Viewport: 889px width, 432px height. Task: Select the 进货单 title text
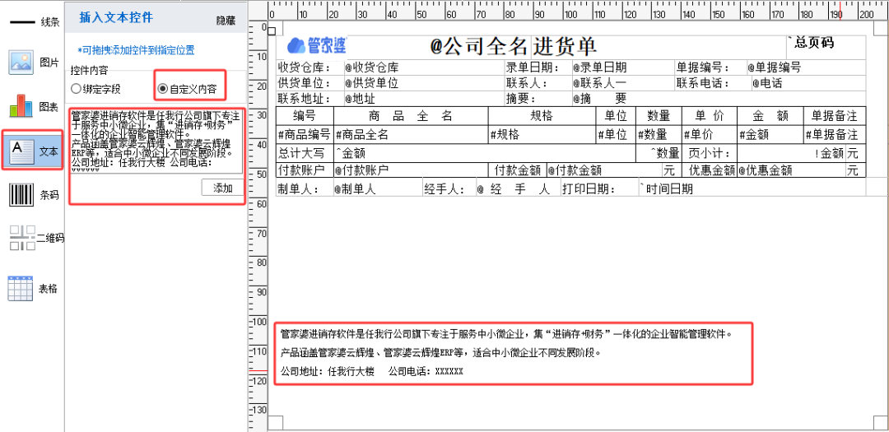565,46
